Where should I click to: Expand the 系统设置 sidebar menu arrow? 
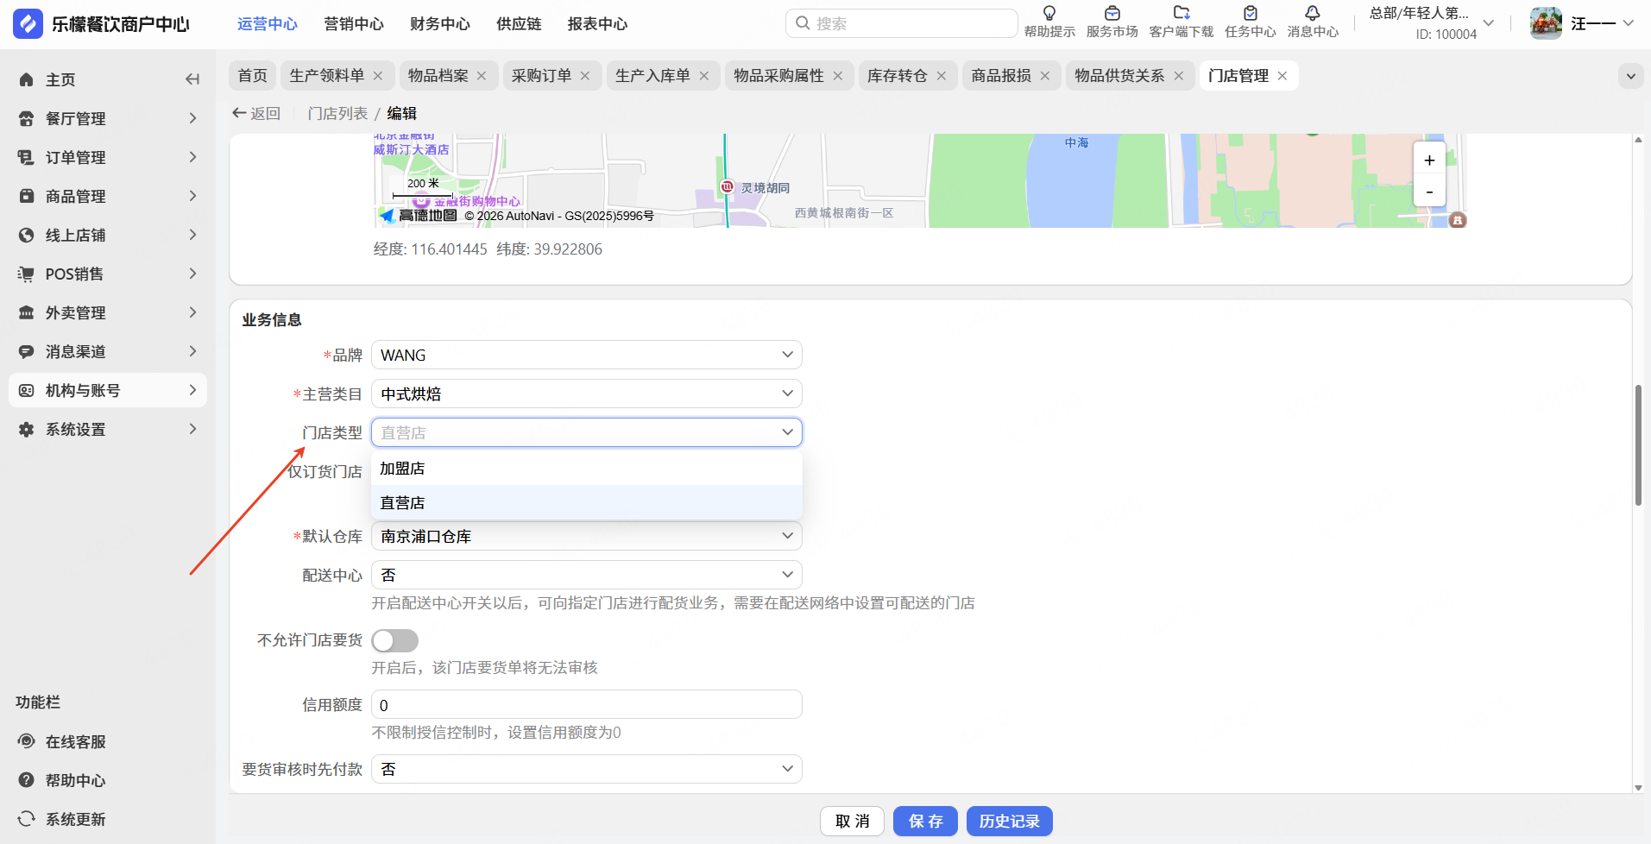tap(192, 429)
